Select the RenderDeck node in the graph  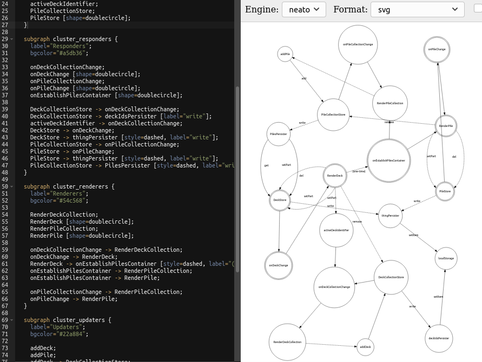pos(335,176)
